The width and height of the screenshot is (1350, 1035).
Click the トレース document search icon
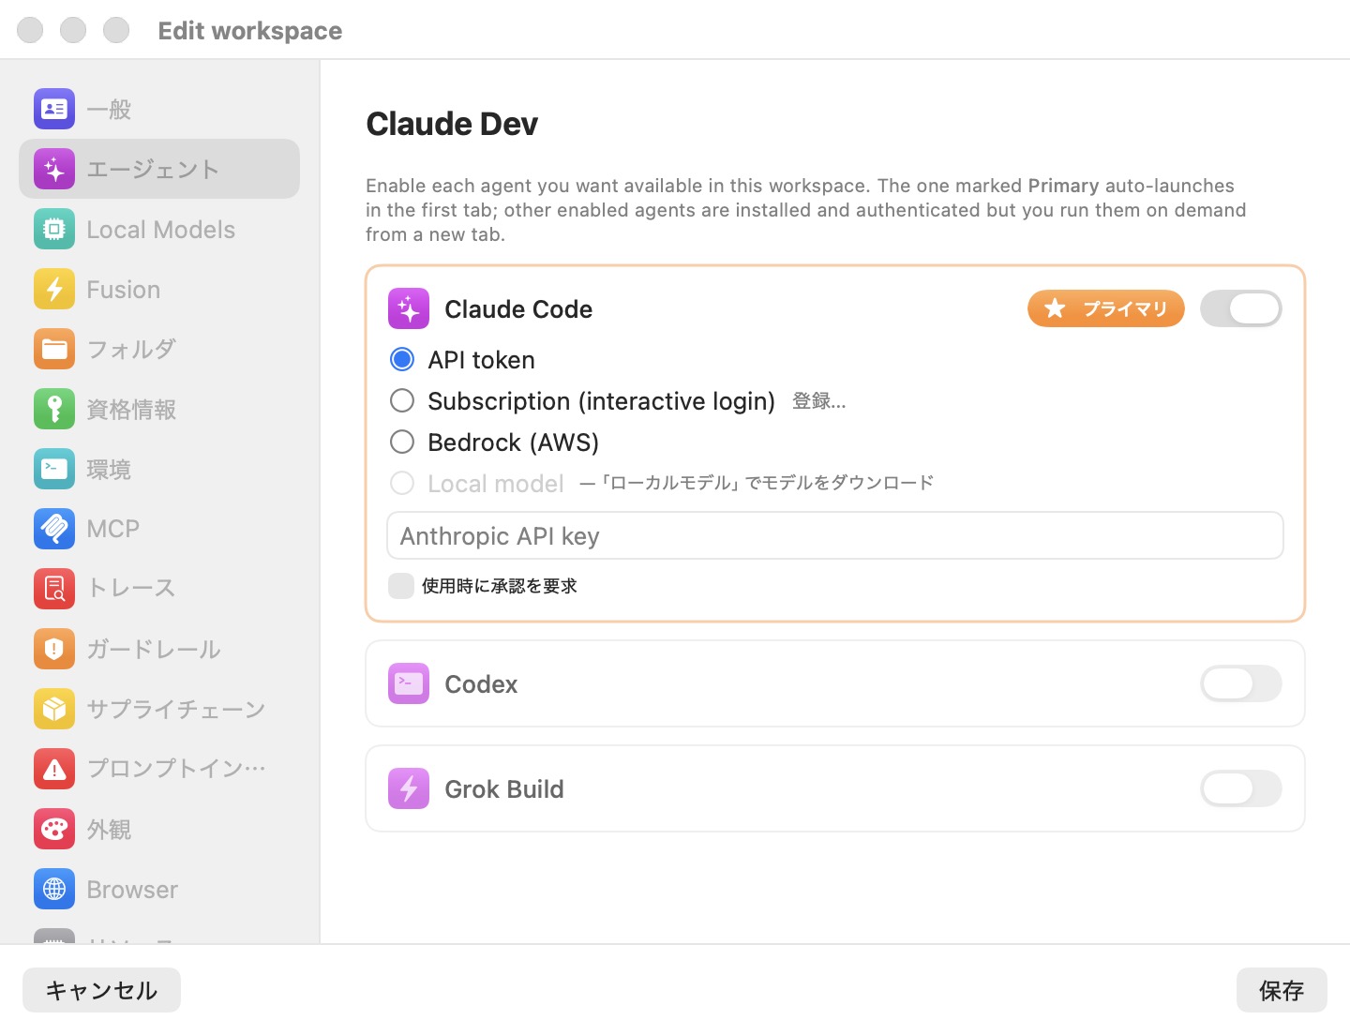coord(54,589)
